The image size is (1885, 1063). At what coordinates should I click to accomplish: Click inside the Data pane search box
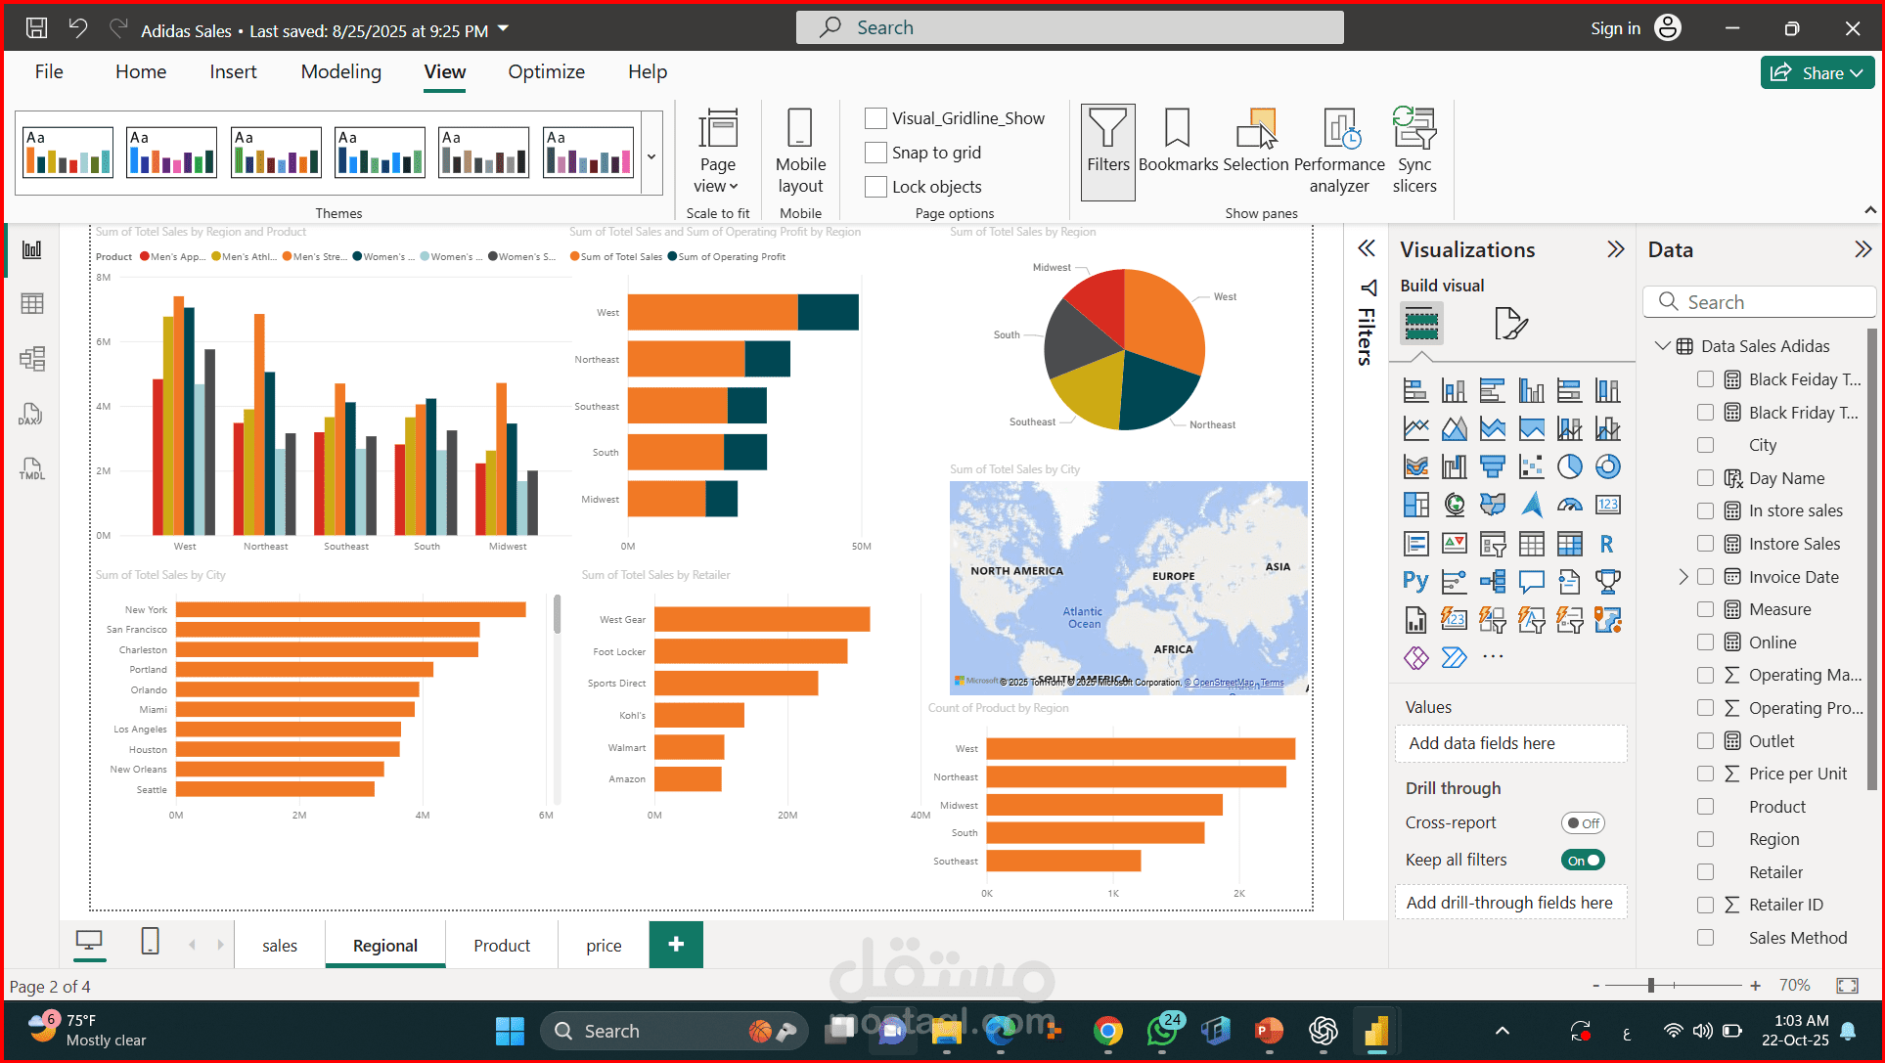1761,301
